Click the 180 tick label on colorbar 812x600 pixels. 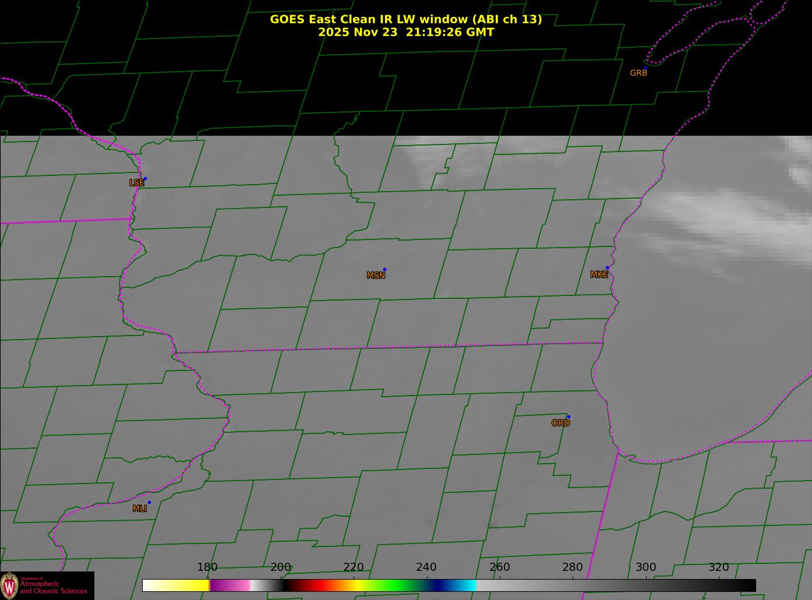tap(207, 567)
